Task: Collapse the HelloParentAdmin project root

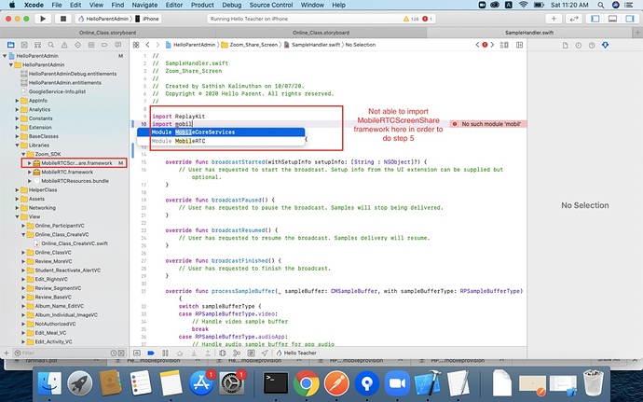Action: [5, 56]
